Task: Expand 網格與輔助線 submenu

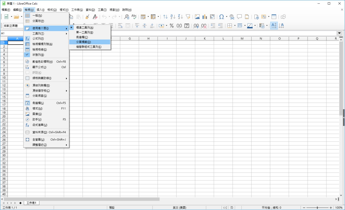Action: (46, 78)
